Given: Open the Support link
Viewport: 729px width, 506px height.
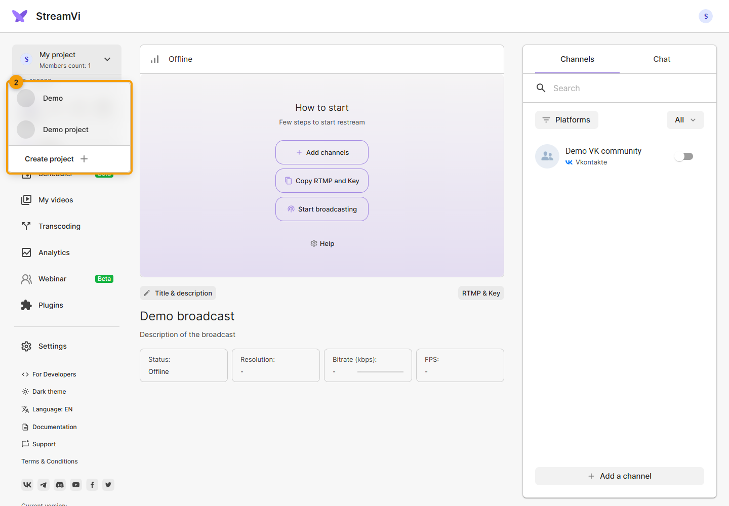Looking at the screenshot, I should point(38,444).
